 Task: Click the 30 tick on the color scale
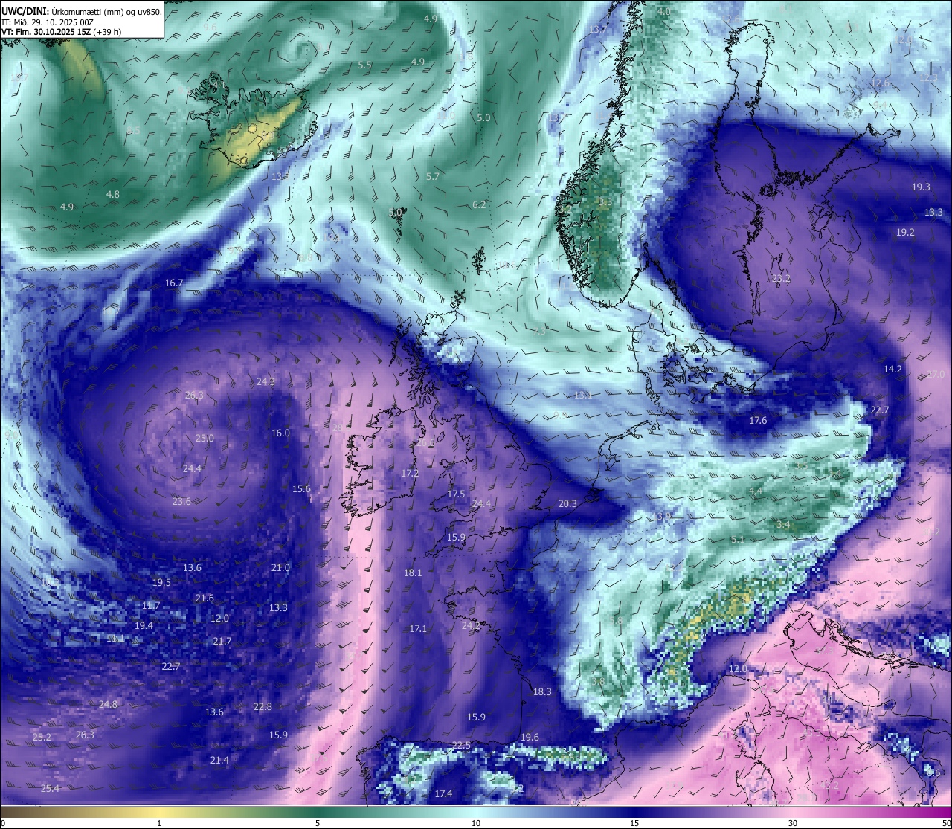pos(793,823)
